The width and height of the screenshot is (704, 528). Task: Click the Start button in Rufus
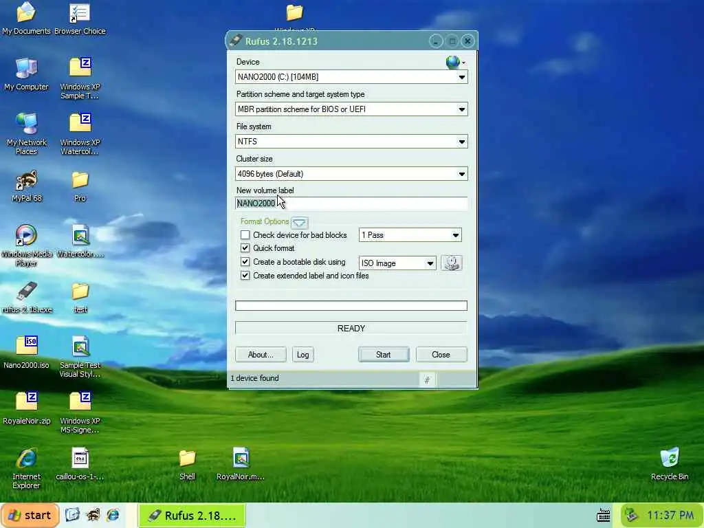click(384, 355)
